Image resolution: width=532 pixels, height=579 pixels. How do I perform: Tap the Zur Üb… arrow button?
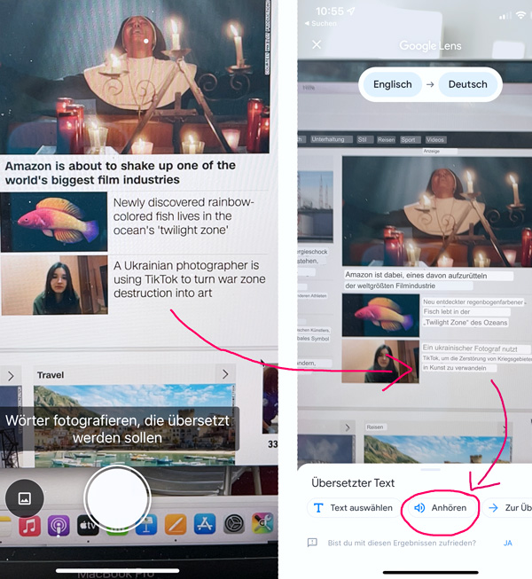[x=507, y=508]
